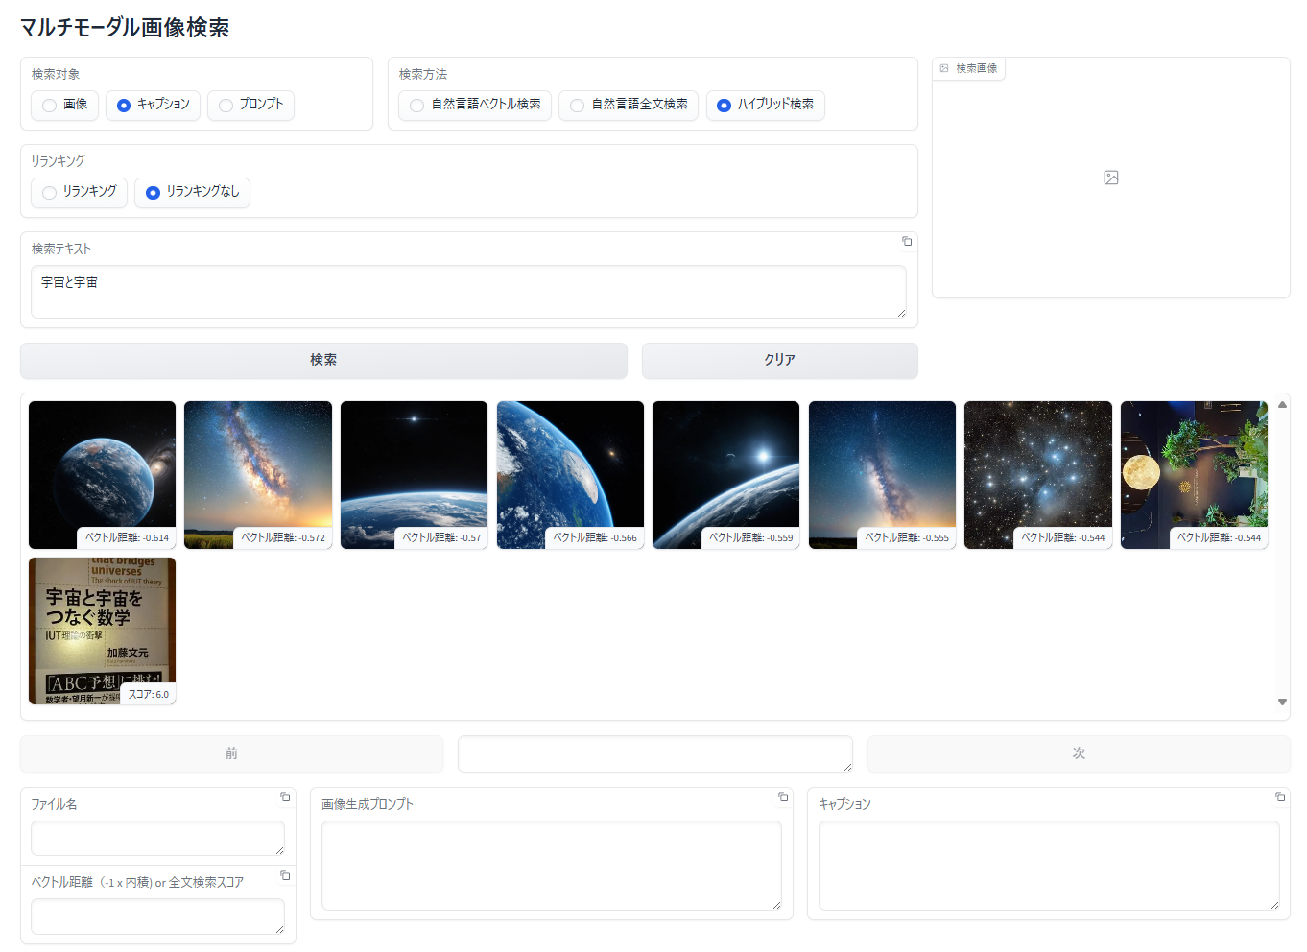Click the 検索テキスト input containing 宇宙と宇宙
Viewport: 1307px width, 952px height.
tap(468, 292)
